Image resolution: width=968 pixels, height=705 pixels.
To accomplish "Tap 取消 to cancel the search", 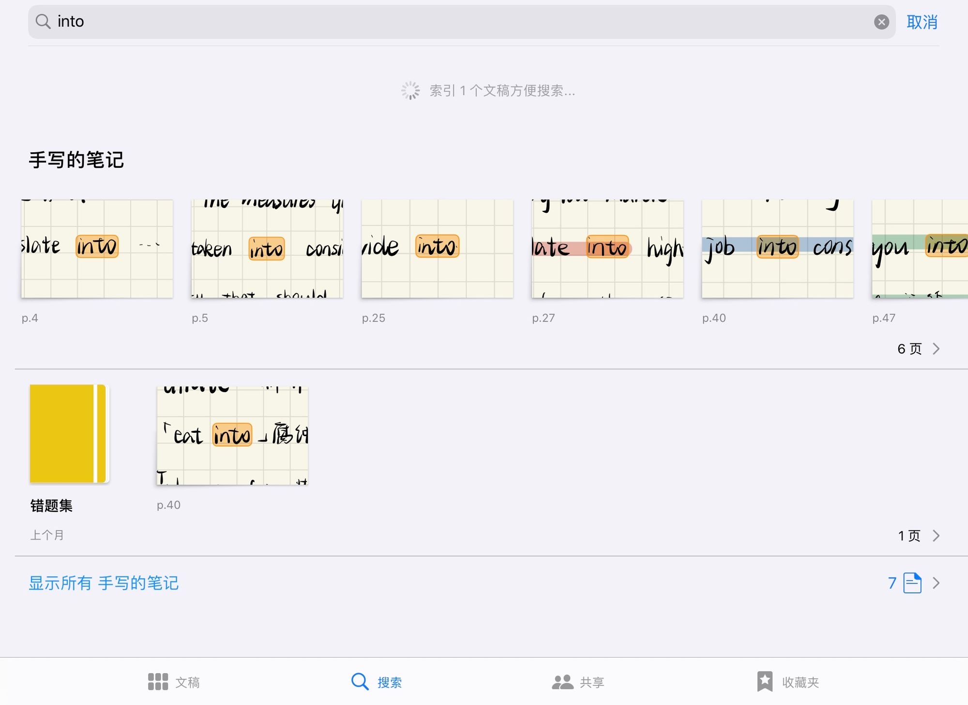I will pyautogui.click(x=922, y=22).
